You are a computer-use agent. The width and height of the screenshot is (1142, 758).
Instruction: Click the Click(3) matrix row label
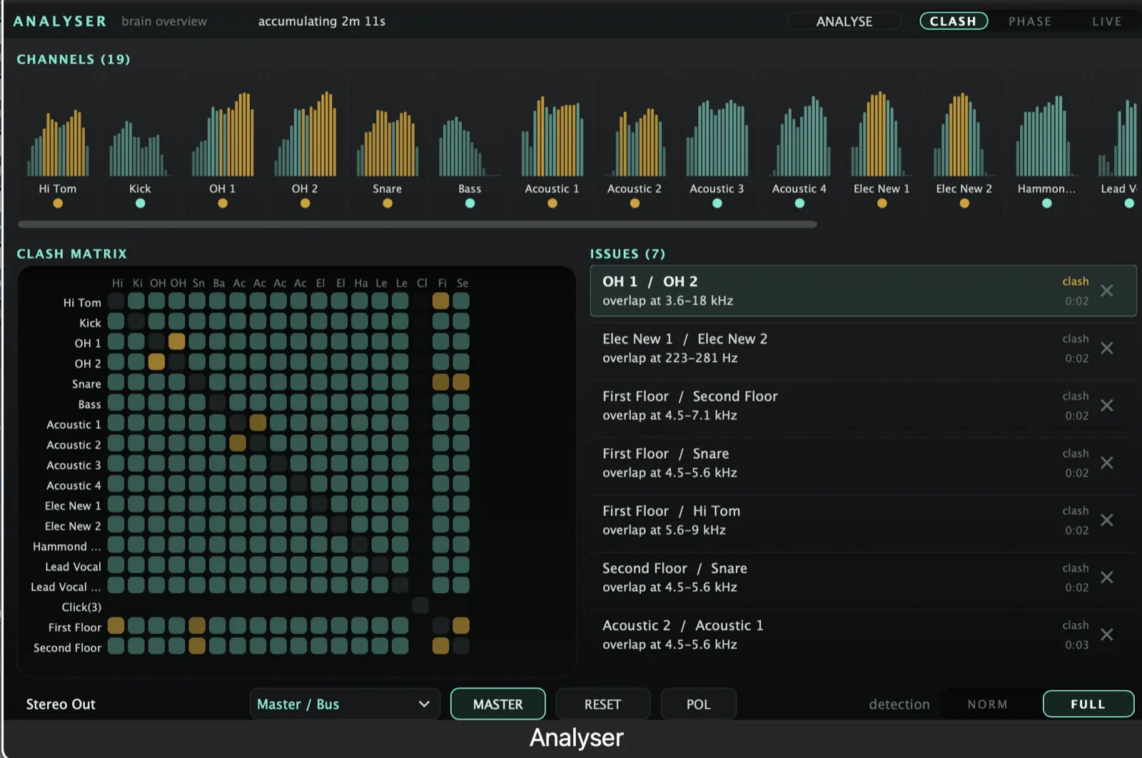pyautogui.click(x=81, y=607)
